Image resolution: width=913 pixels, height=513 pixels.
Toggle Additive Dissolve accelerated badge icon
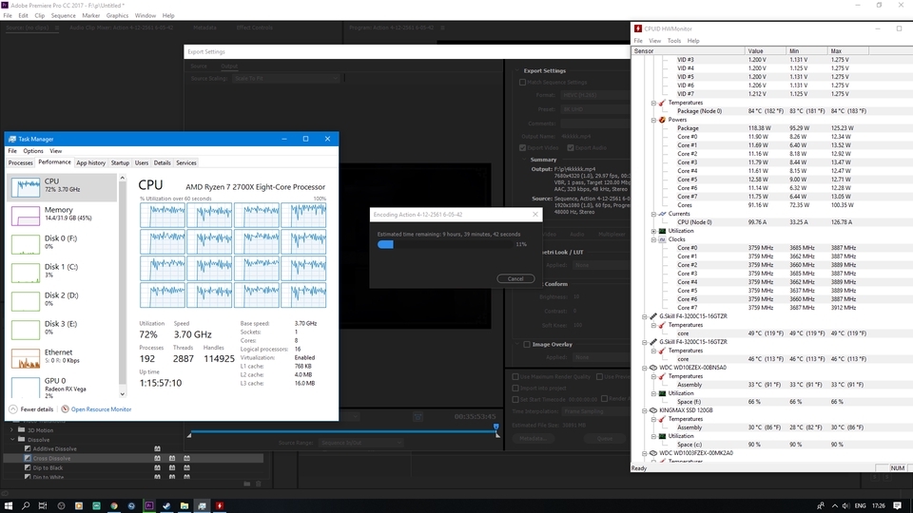[x=157, y=449]
